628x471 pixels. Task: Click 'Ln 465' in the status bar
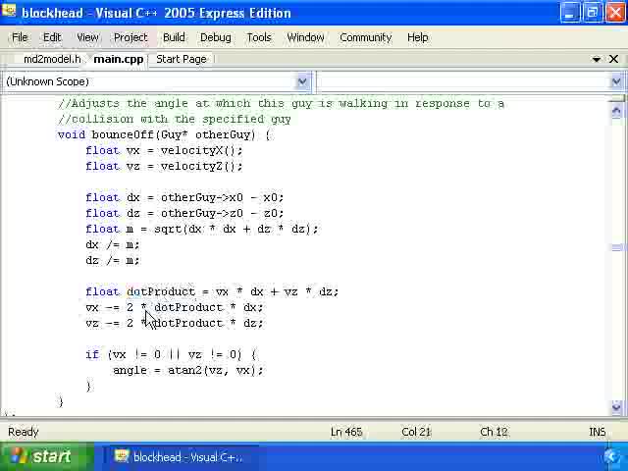coord(346,432)
